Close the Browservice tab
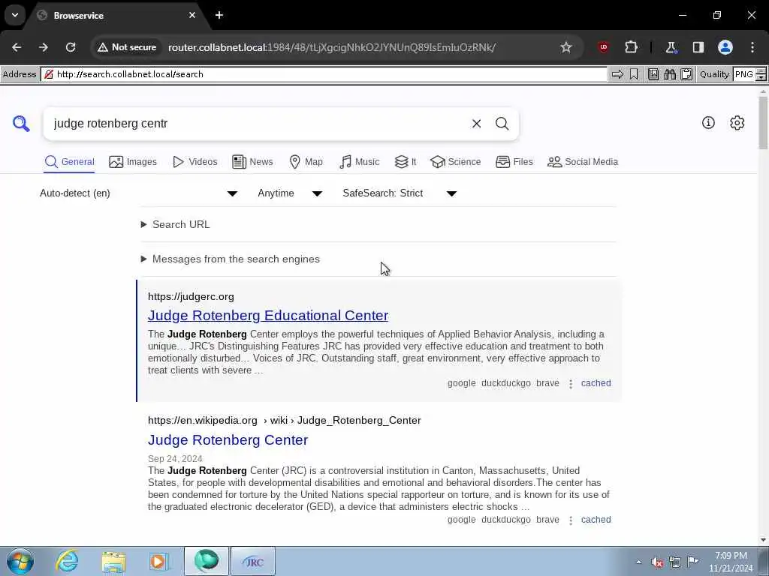 point(192,15)
